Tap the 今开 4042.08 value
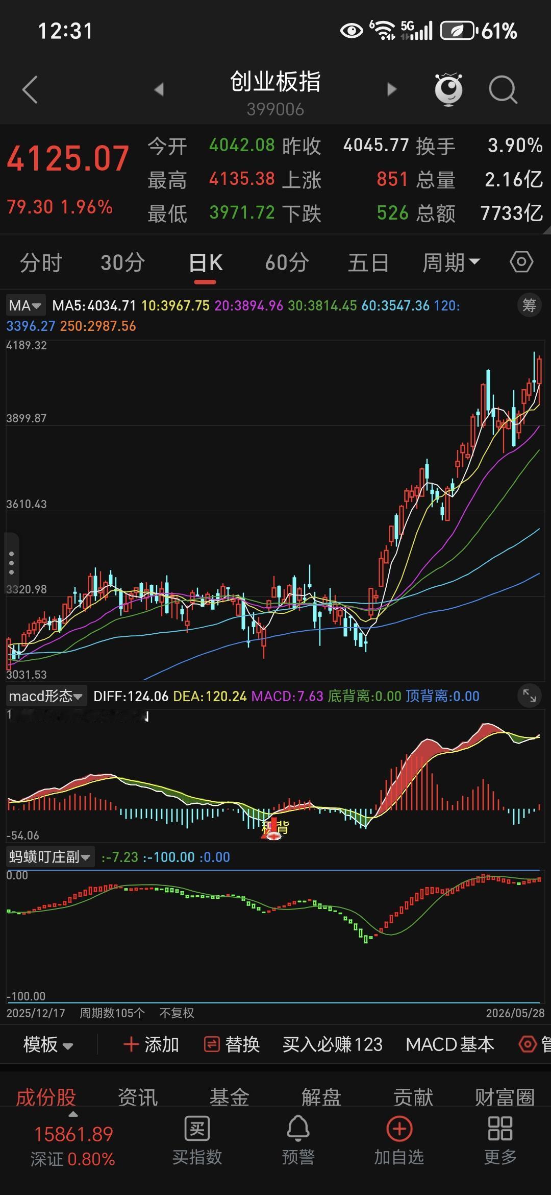This screenshot has height=1195, width=551. pyautogui.click(x=242, y=146)
